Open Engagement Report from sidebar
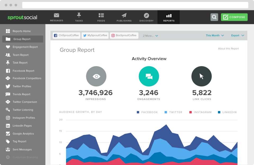 pos(25,47)
